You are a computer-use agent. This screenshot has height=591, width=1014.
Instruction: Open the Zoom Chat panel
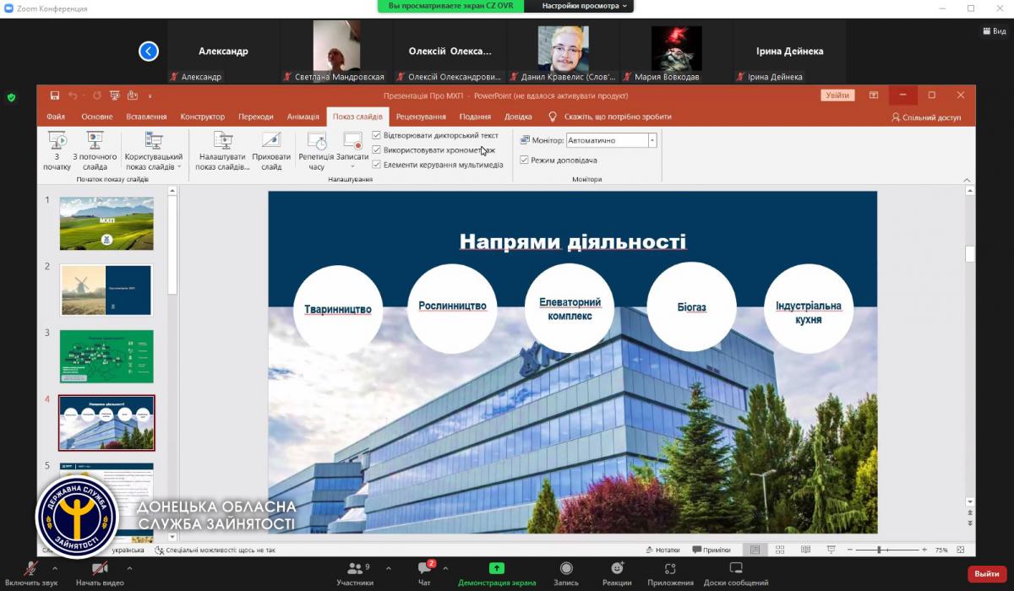click(x=424, y=568)
